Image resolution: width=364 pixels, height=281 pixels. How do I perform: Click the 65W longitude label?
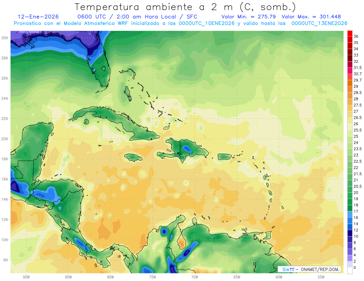pos(237,277)
